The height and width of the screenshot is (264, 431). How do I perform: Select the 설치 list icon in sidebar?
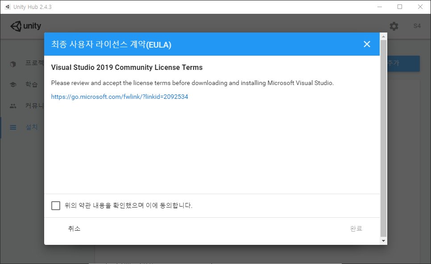coord(13,127)
